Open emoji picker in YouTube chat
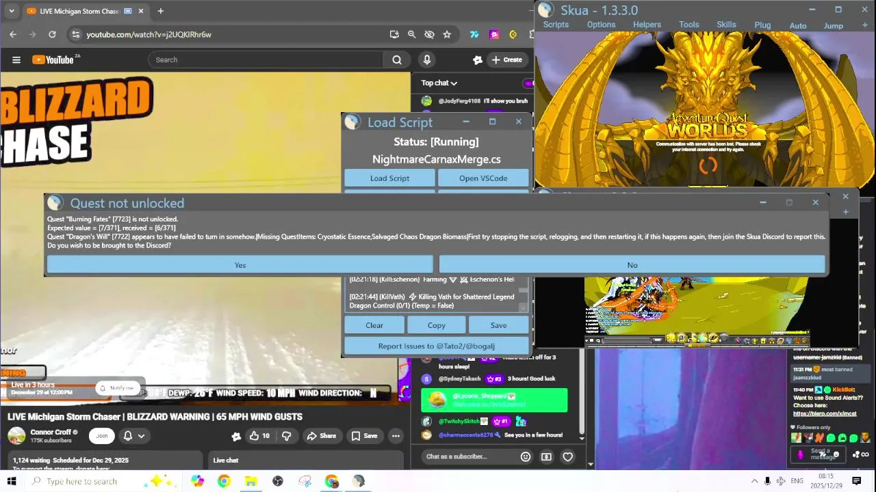The image size is (876, 492). (526, 456)
